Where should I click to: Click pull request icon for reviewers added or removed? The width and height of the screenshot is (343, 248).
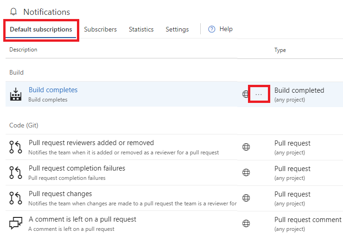pos(16,147)
